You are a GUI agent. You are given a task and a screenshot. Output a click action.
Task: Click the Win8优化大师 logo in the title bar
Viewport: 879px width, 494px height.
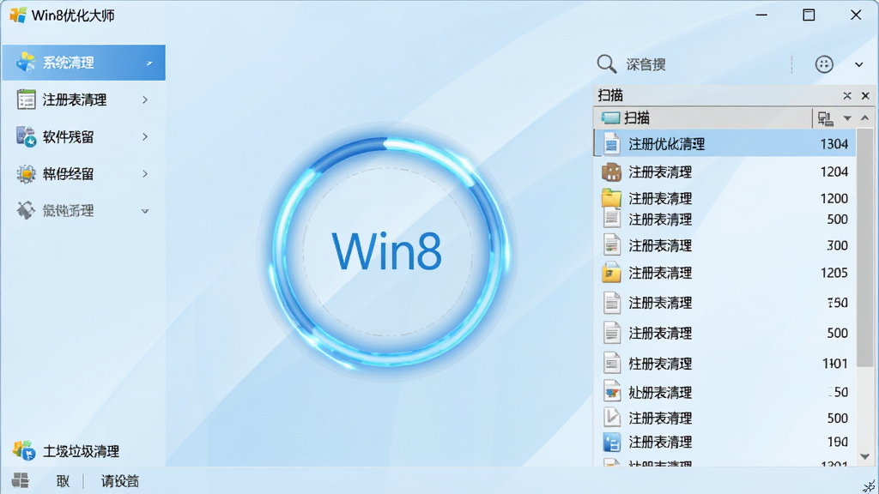pyautogui.click(x=18, y=15)
